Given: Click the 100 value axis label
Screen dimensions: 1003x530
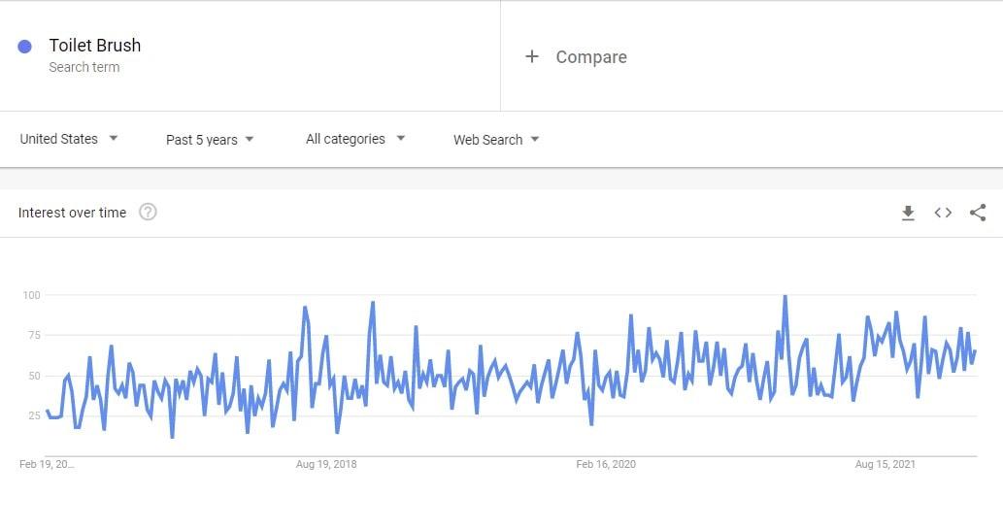Looking at the screenshot, I should [31, 295].
